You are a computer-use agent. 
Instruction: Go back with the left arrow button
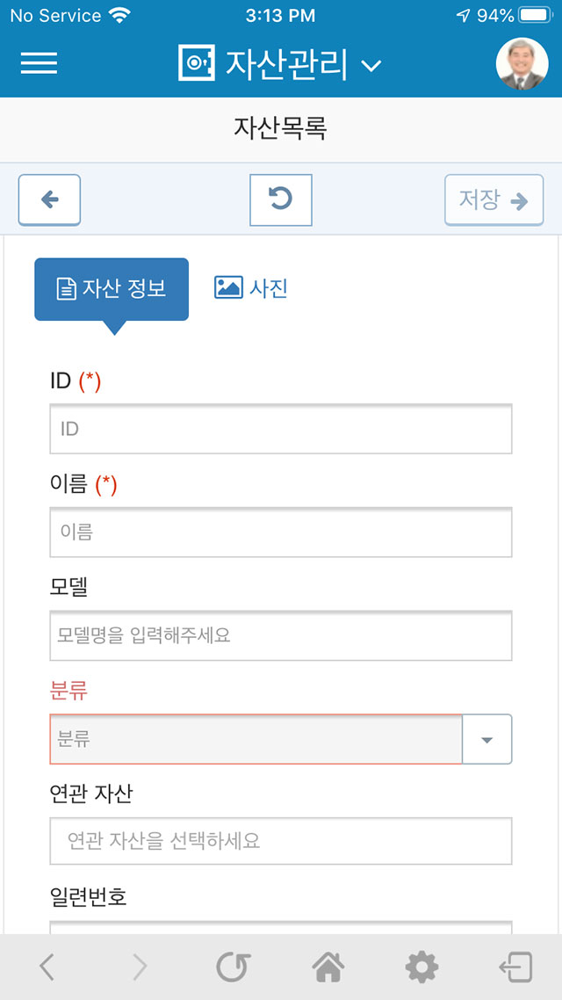click(50, 200)
